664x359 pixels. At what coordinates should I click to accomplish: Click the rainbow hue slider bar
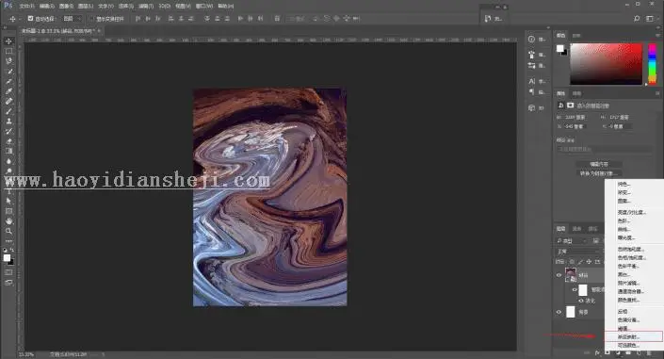coord(652,63)
